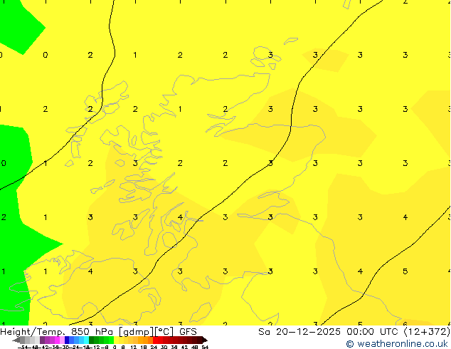This screenshot has height=349, width=451.
Task: Click the dark brown right arrow end of the color scale
Action: pyautogui.click(x=205, y=340)
